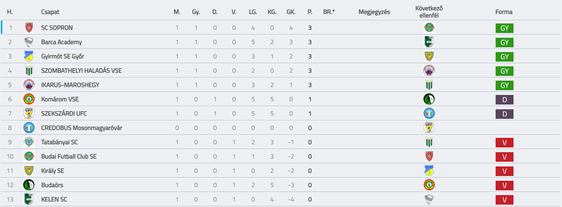Open SZOMBATHELYI HALADÁS VSE team link
Screen dimensions: 562x207
click(81, 71)
